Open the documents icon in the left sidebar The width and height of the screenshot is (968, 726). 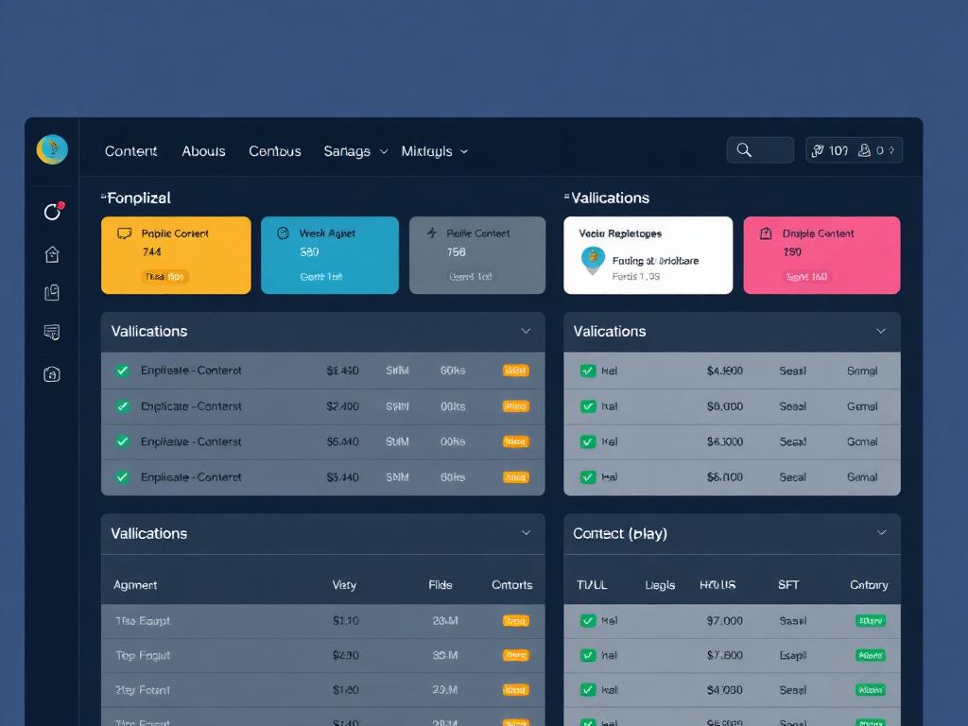(52, 293)
